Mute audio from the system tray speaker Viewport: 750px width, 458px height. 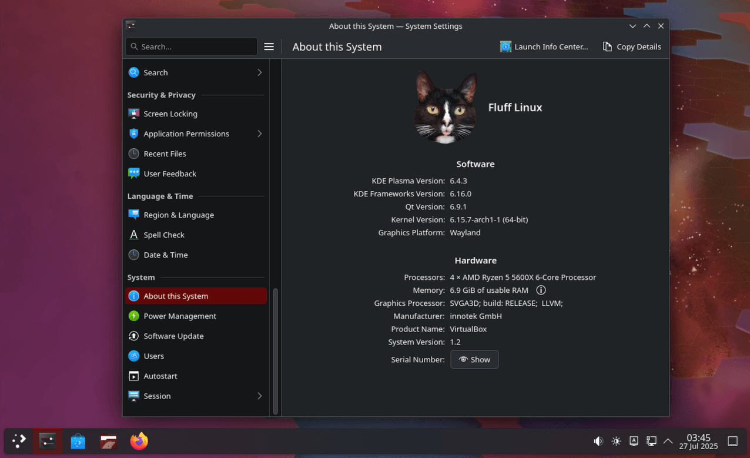click(x=598, y=441)
